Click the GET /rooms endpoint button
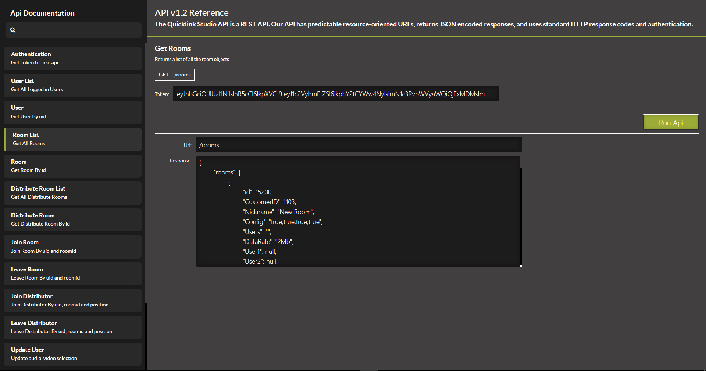Screen dimensions: 706x371 pos(174,75)
